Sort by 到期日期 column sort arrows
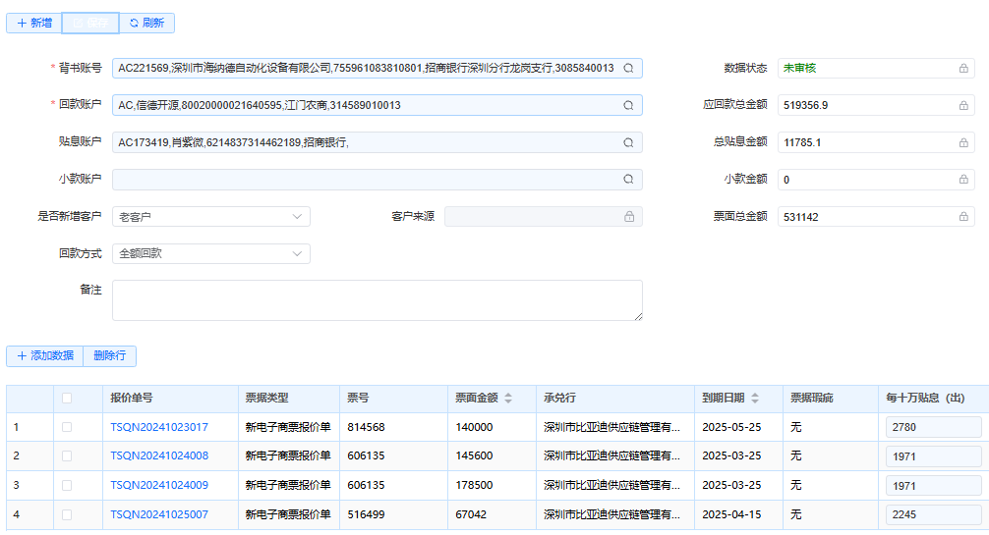This screenshot has width=989, height=535. [x=755, y=399]
